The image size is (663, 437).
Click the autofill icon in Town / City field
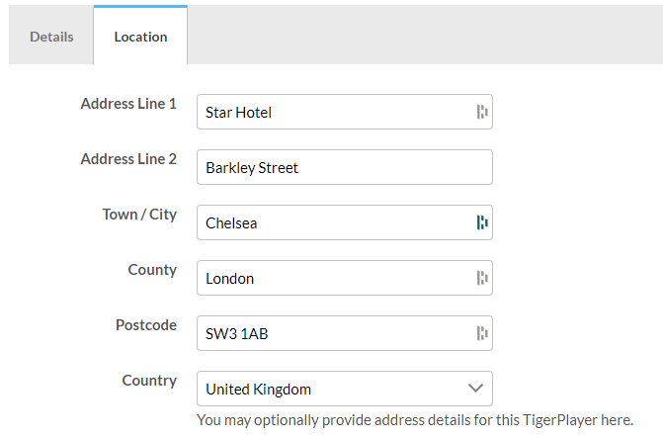pyautogui.click(x=482, y=222)
